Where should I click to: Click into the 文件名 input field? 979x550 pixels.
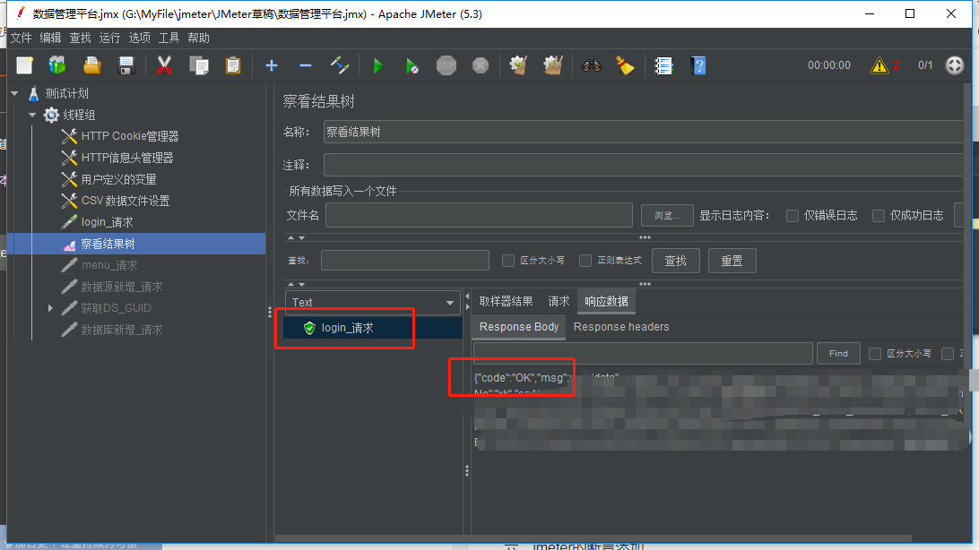(x=479, y=215)
